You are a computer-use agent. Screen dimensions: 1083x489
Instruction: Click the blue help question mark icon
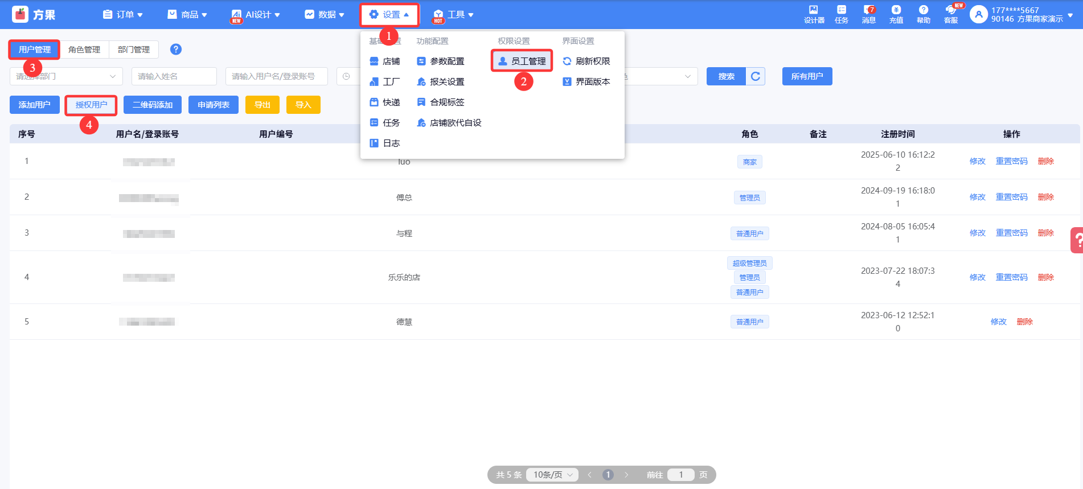click(x=176, y=50)
